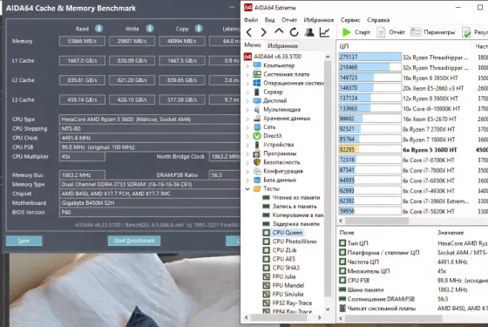Click the Read info icon in benchmark window
Image resolution: width=488 pixels, height=327 pixels.
pyautogui.click(x=99, y=29)
